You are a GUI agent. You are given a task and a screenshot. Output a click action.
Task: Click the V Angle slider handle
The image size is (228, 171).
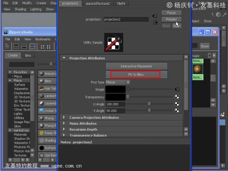pos(150,110)
